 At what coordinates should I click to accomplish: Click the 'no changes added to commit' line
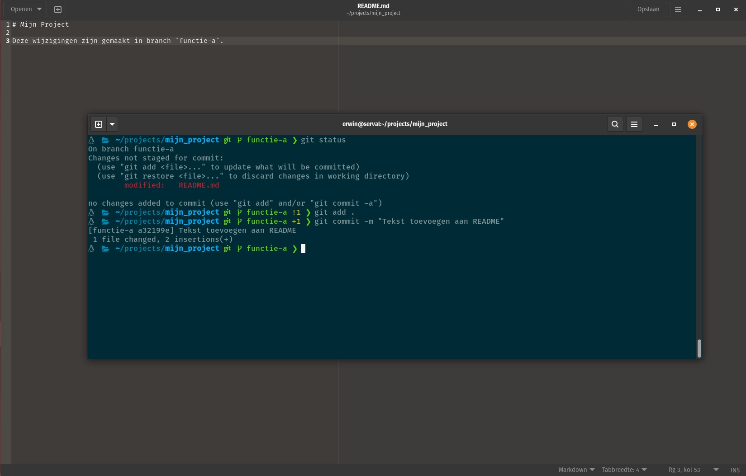(x=235, y=203)
